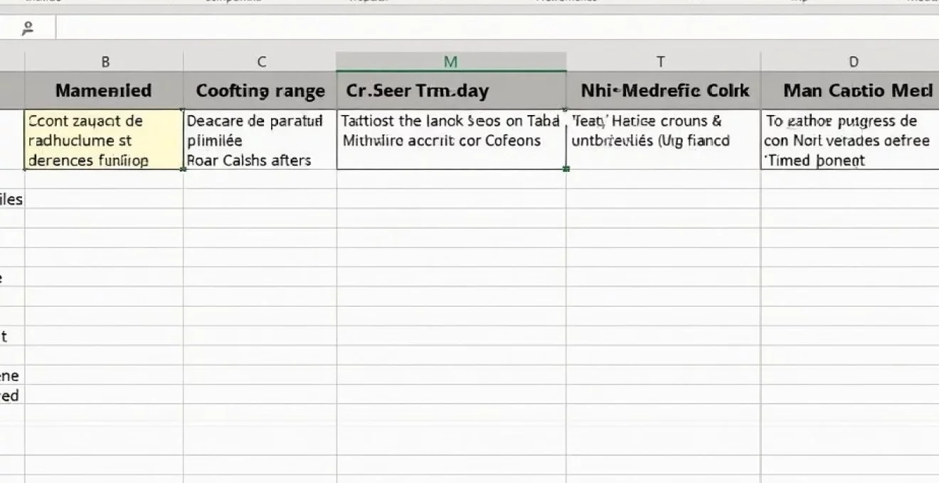Select the 'Cr.Seer Trm.day' header cell
This screenshot has width=939, height=483.
449,90
